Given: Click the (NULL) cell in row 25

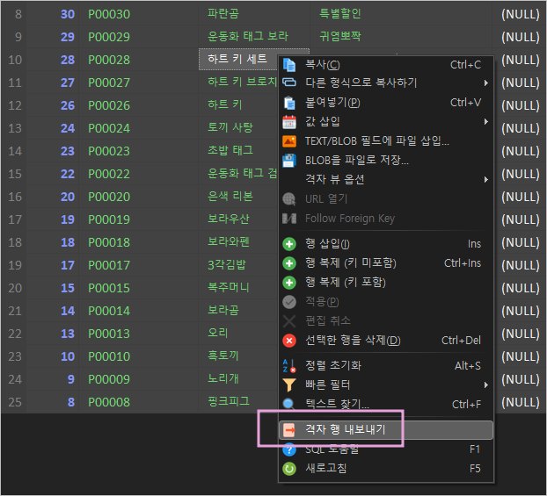Looking at the screenshot, I should 519,402.
